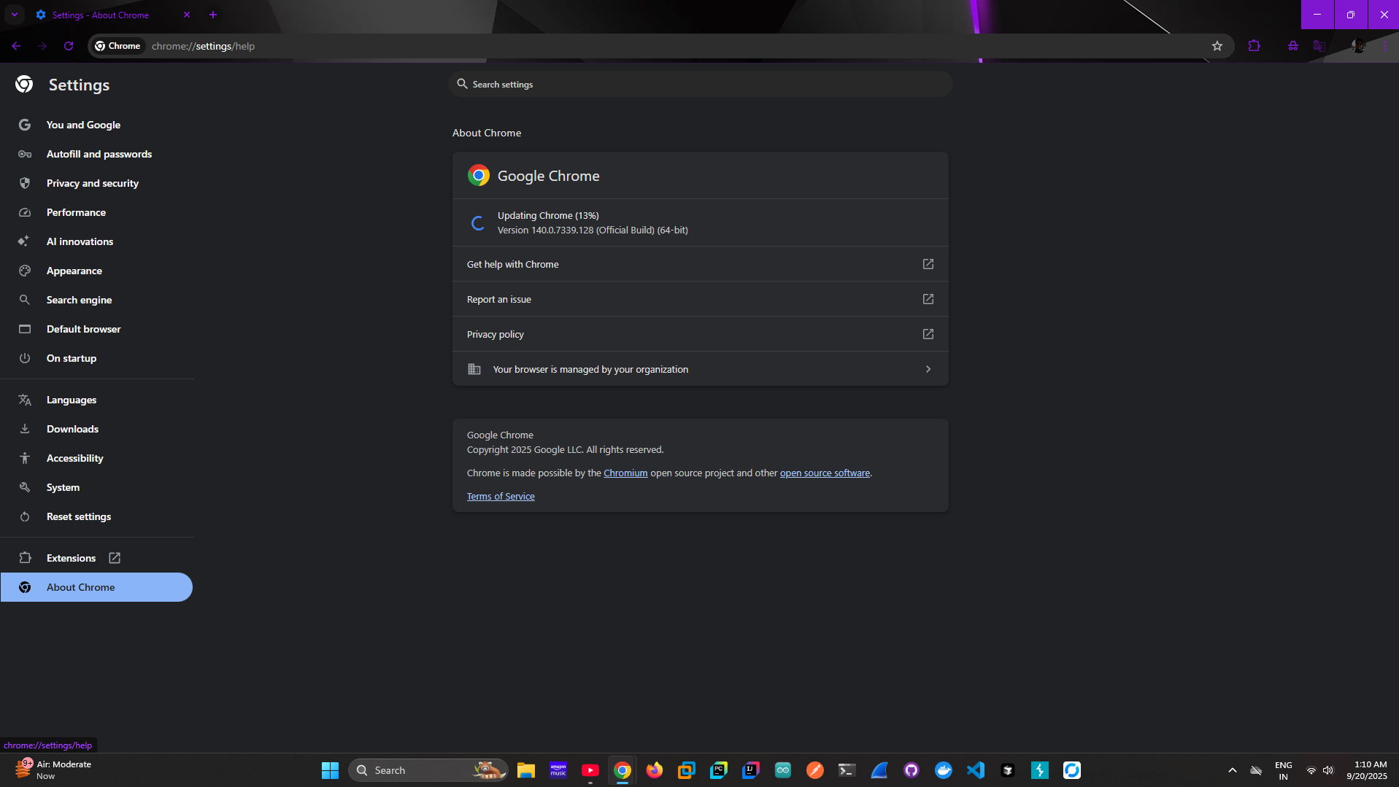The height and width of the screenshot is (787, 1399).
Task: Open the Chrome three-dot menu
Action: tap(1385, 46)
